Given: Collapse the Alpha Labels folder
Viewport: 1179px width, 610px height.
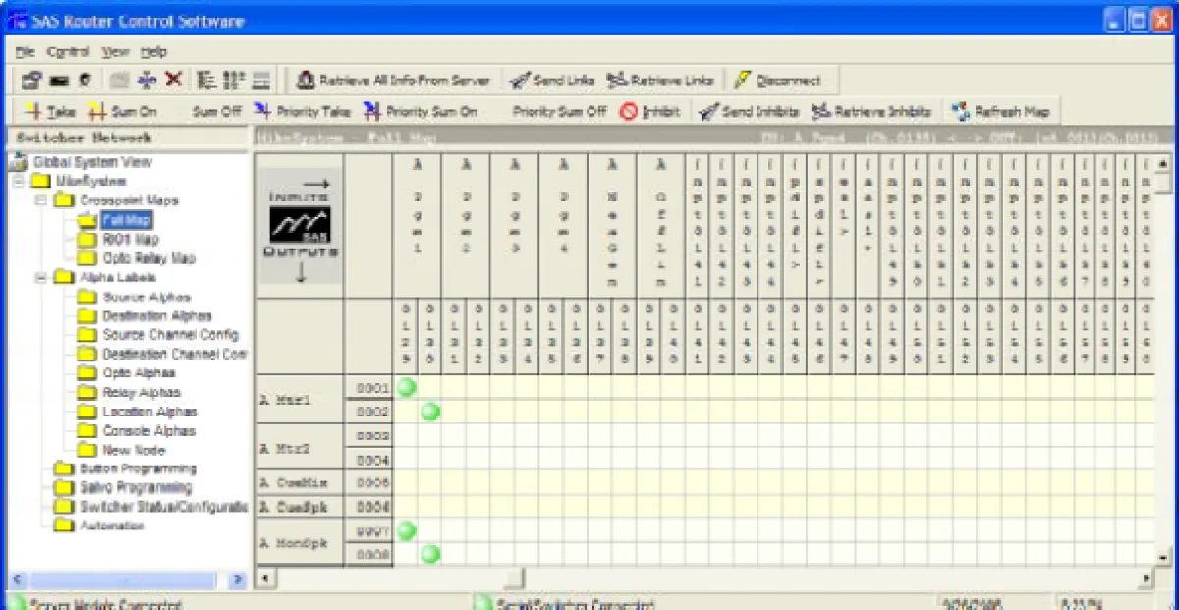Looking at the screenshot, I should [41, 277].
